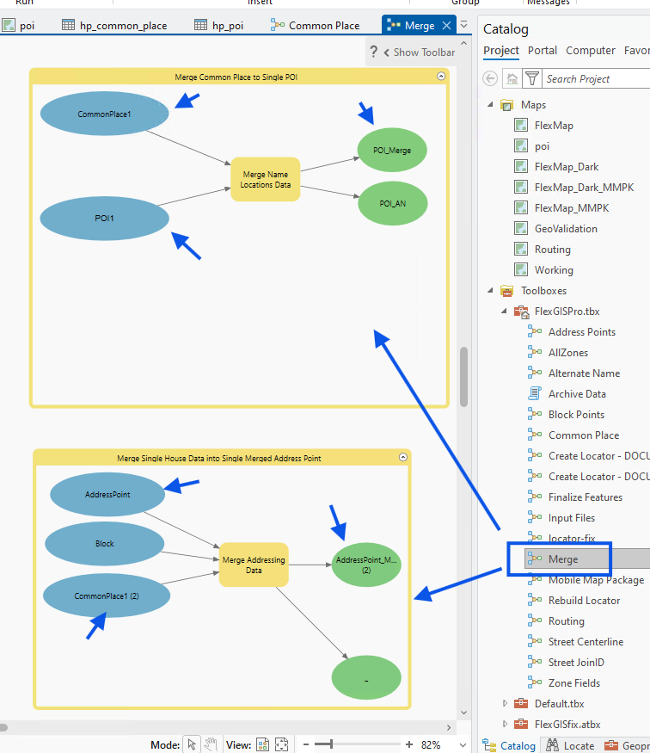This screenshot has width=650, height=753.
Task: Click the Search Project input field
Action: point(593,79)
